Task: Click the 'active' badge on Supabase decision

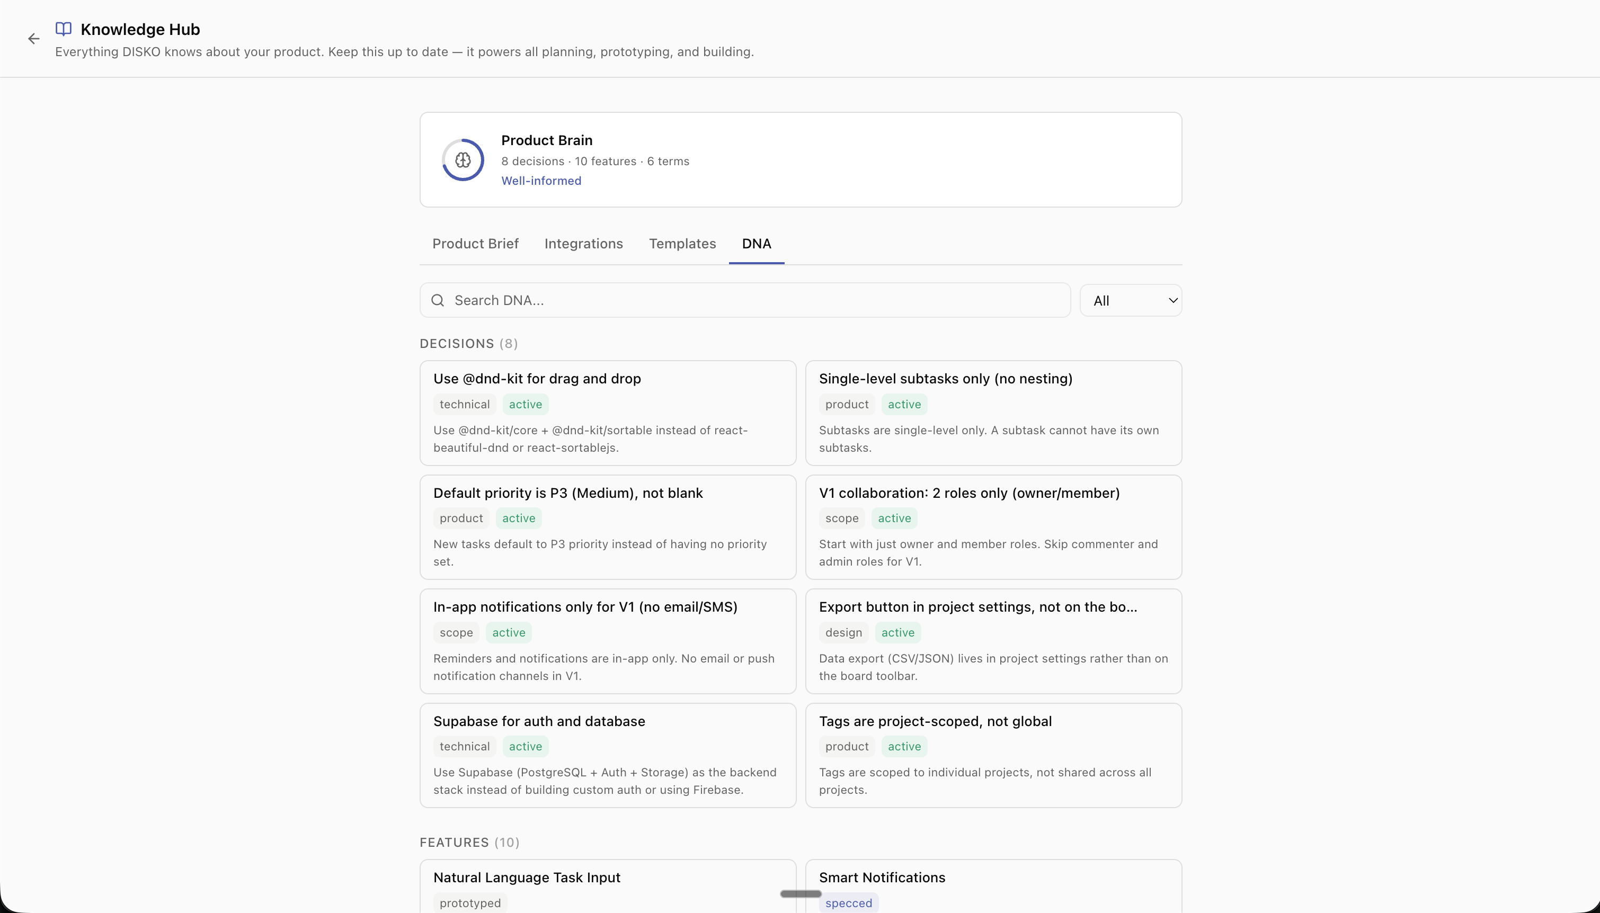Action: (x=526, y=746)
